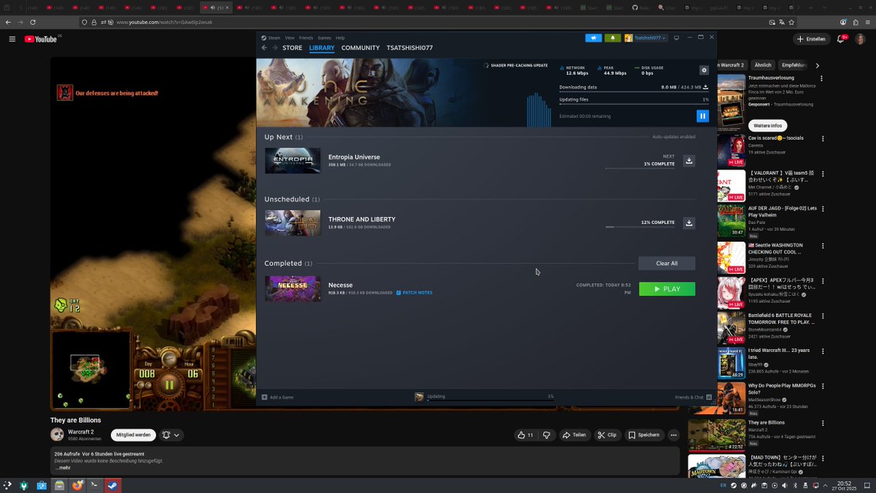Open I tried Warcraft III video

coord(780,353)
